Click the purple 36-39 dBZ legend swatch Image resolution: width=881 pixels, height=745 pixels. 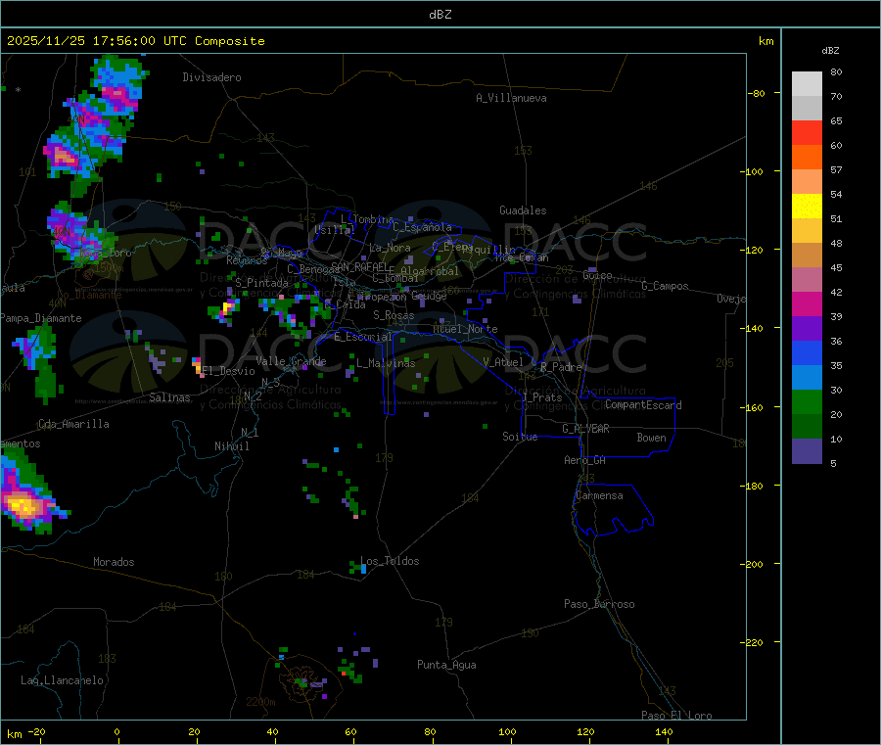pyautogui.click(x=807, y=329)
